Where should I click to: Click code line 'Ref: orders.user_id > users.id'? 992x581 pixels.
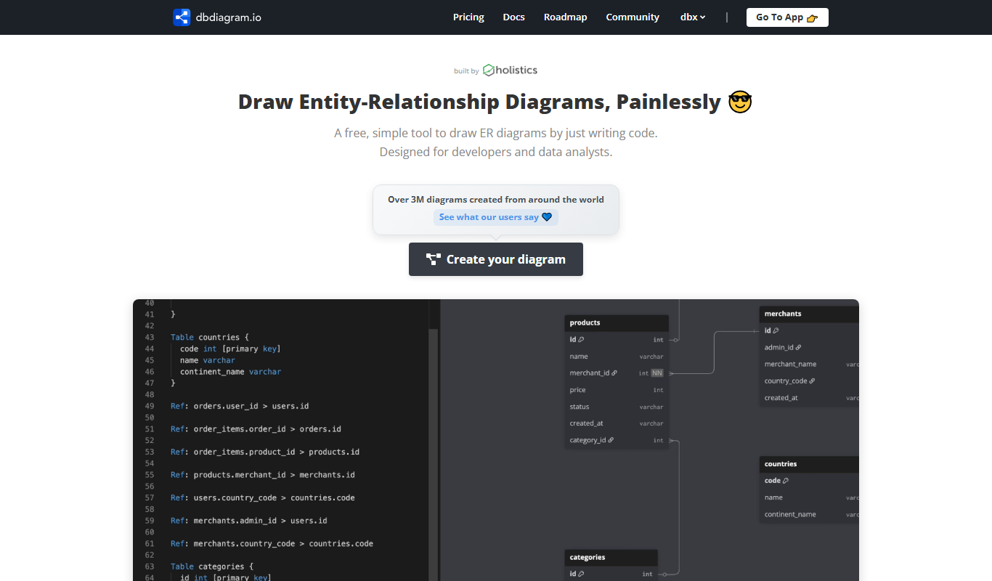coord(240,406)
